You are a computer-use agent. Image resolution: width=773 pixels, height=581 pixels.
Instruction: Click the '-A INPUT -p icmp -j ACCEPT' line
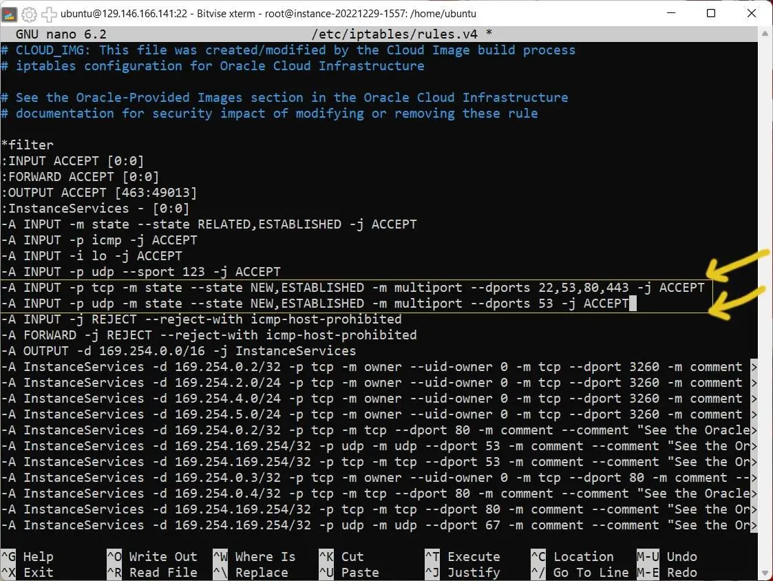99,240
